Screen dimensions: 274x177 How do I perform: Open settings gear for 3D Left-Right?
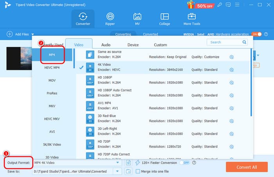(232, 134)
